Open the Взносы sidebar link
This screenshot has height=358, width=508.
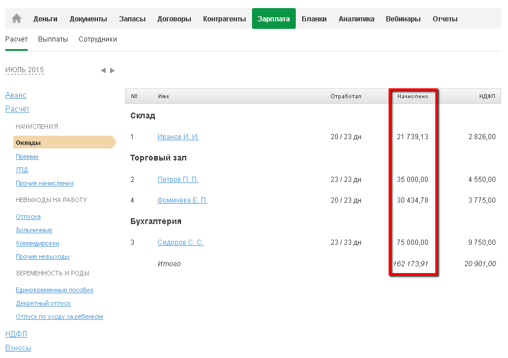tap(18, 348)
